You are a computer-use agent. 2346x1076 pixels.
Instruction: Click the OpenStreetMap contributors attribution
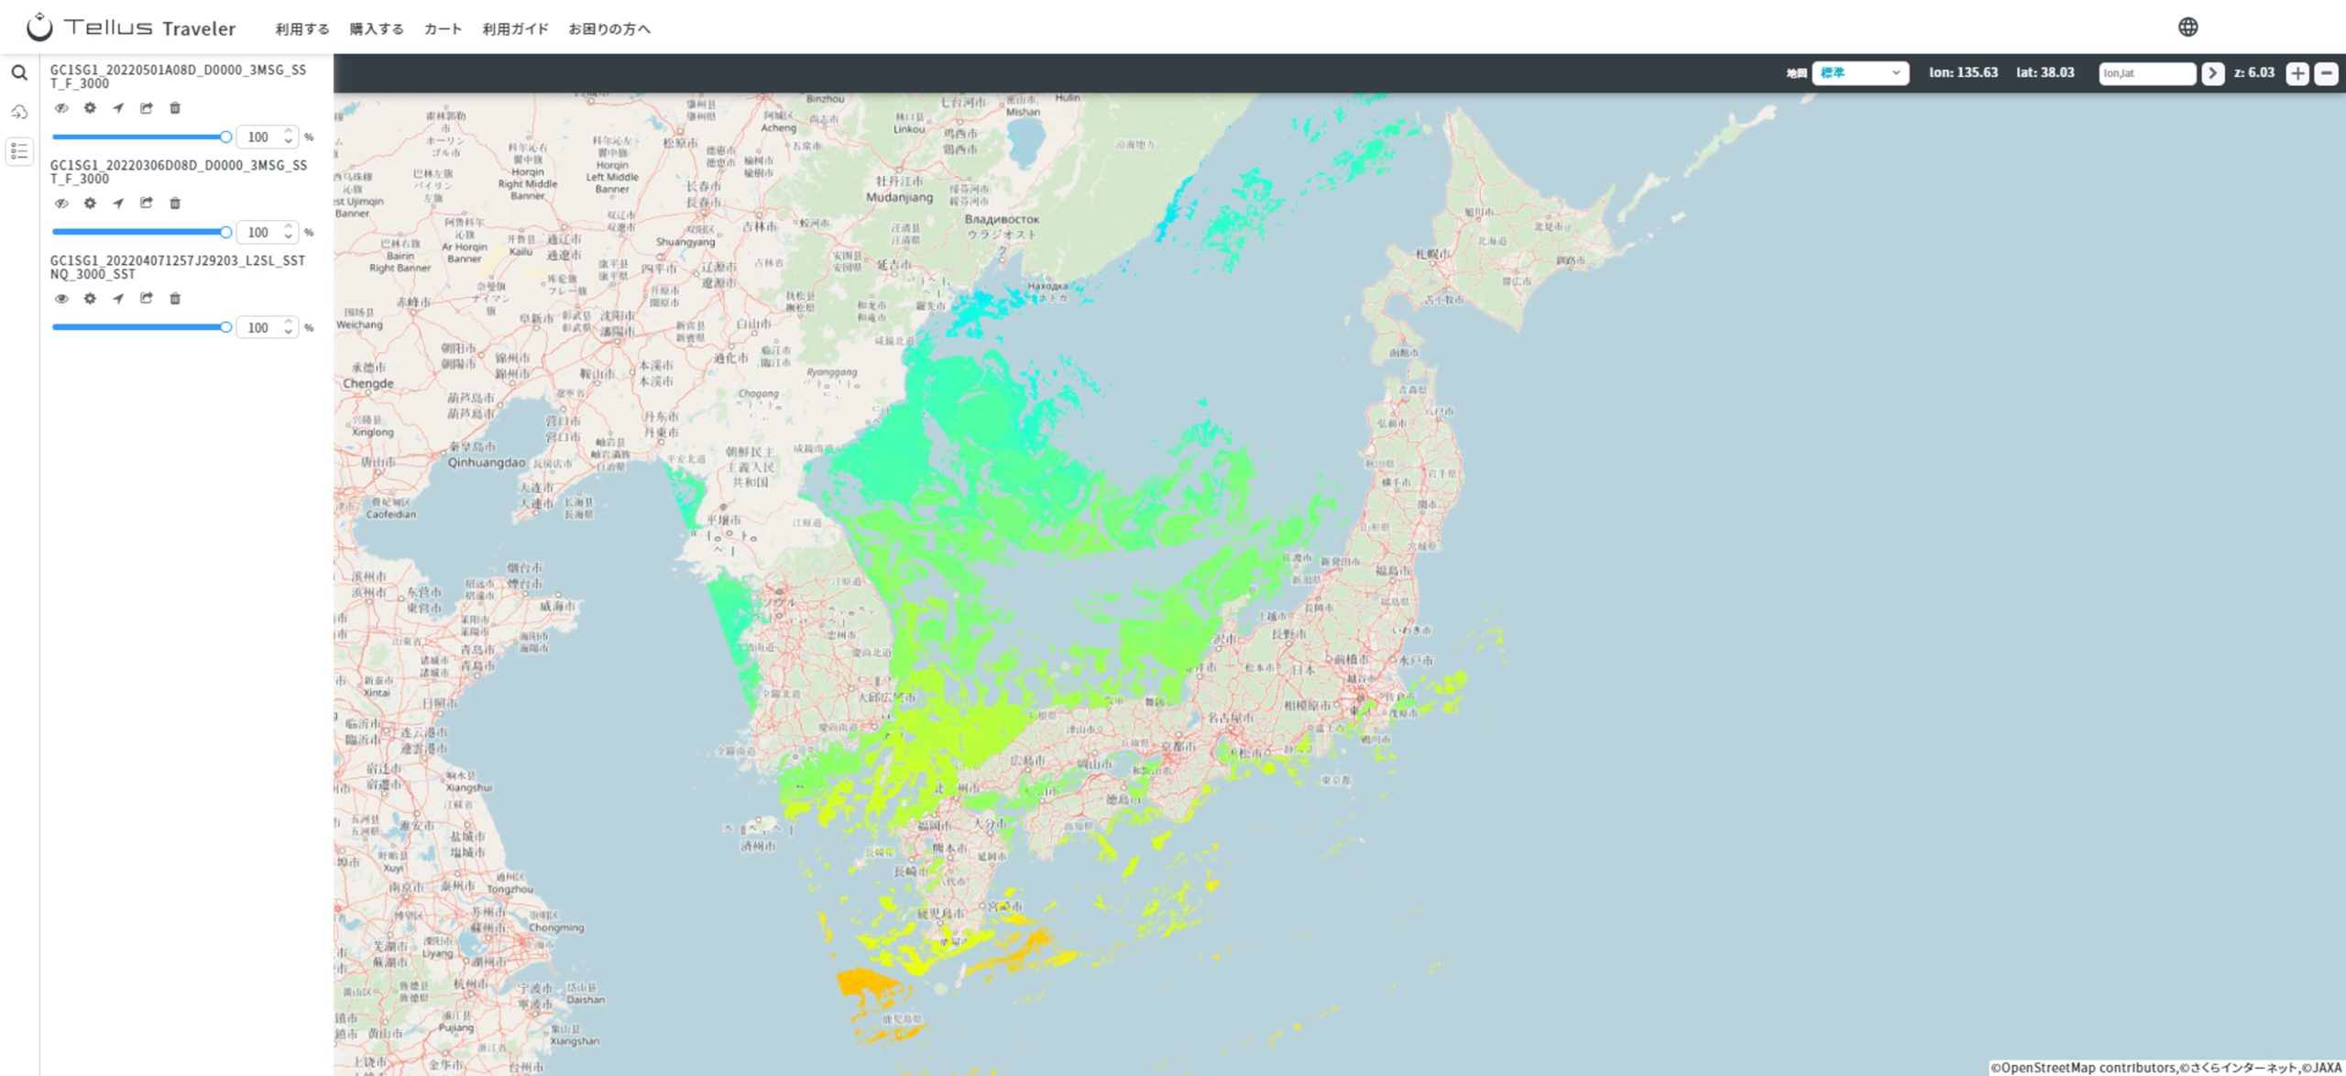pyautogui.click(x=2084, y=1068)
